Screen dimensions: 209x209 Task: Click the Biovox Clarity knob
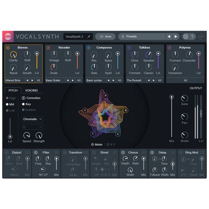pos(14,55)
